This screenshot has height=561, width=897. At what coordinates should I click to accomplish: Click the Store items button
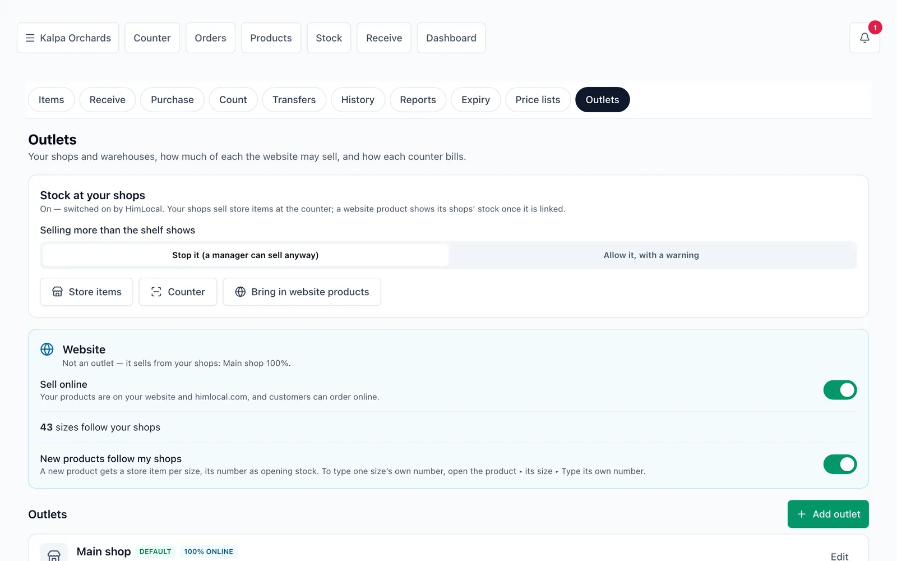coord(86,292)
